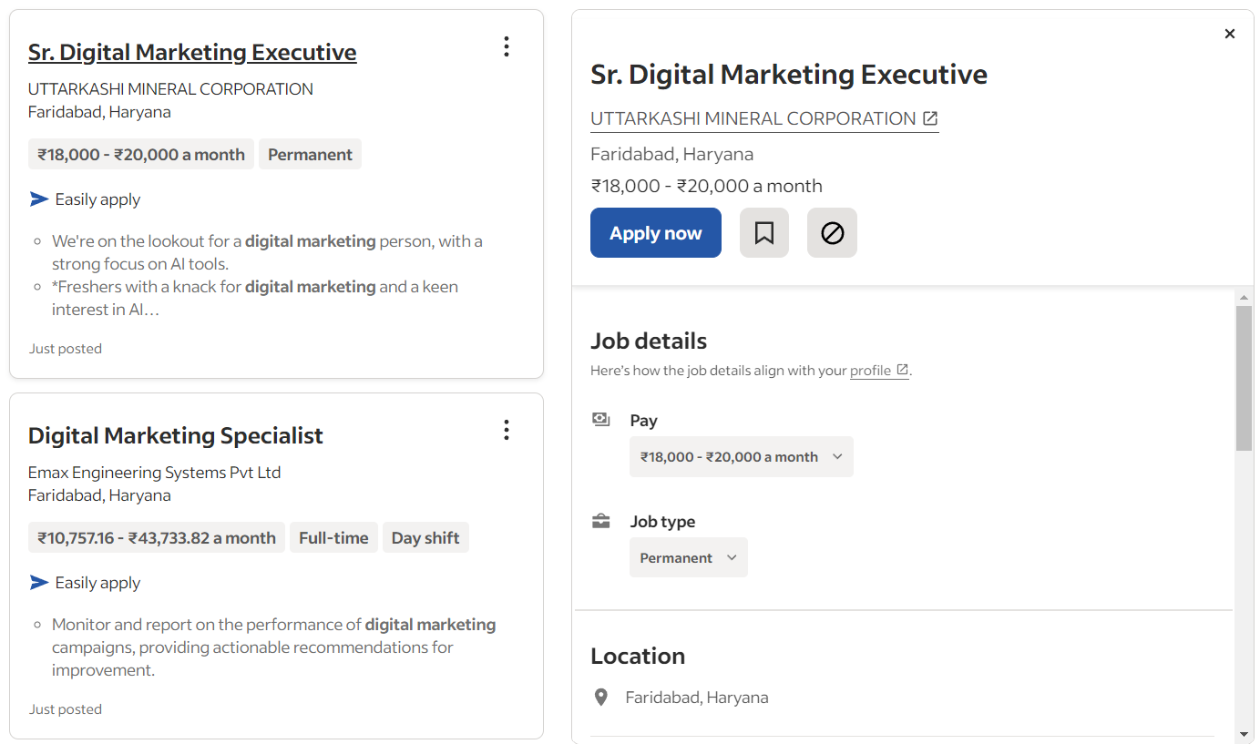The image size is (1260, 744).
Task: Click the scroll up arrow in details panel
Action: pos(1244,298)
